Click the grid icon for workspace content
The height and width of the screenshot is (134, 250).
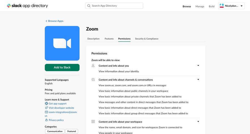pos(93,122)
